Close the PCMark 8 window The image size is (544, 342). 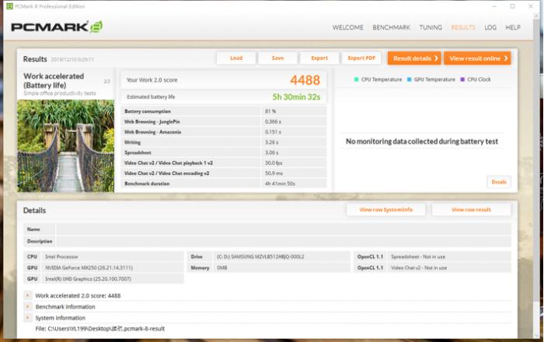click(531, 6)
